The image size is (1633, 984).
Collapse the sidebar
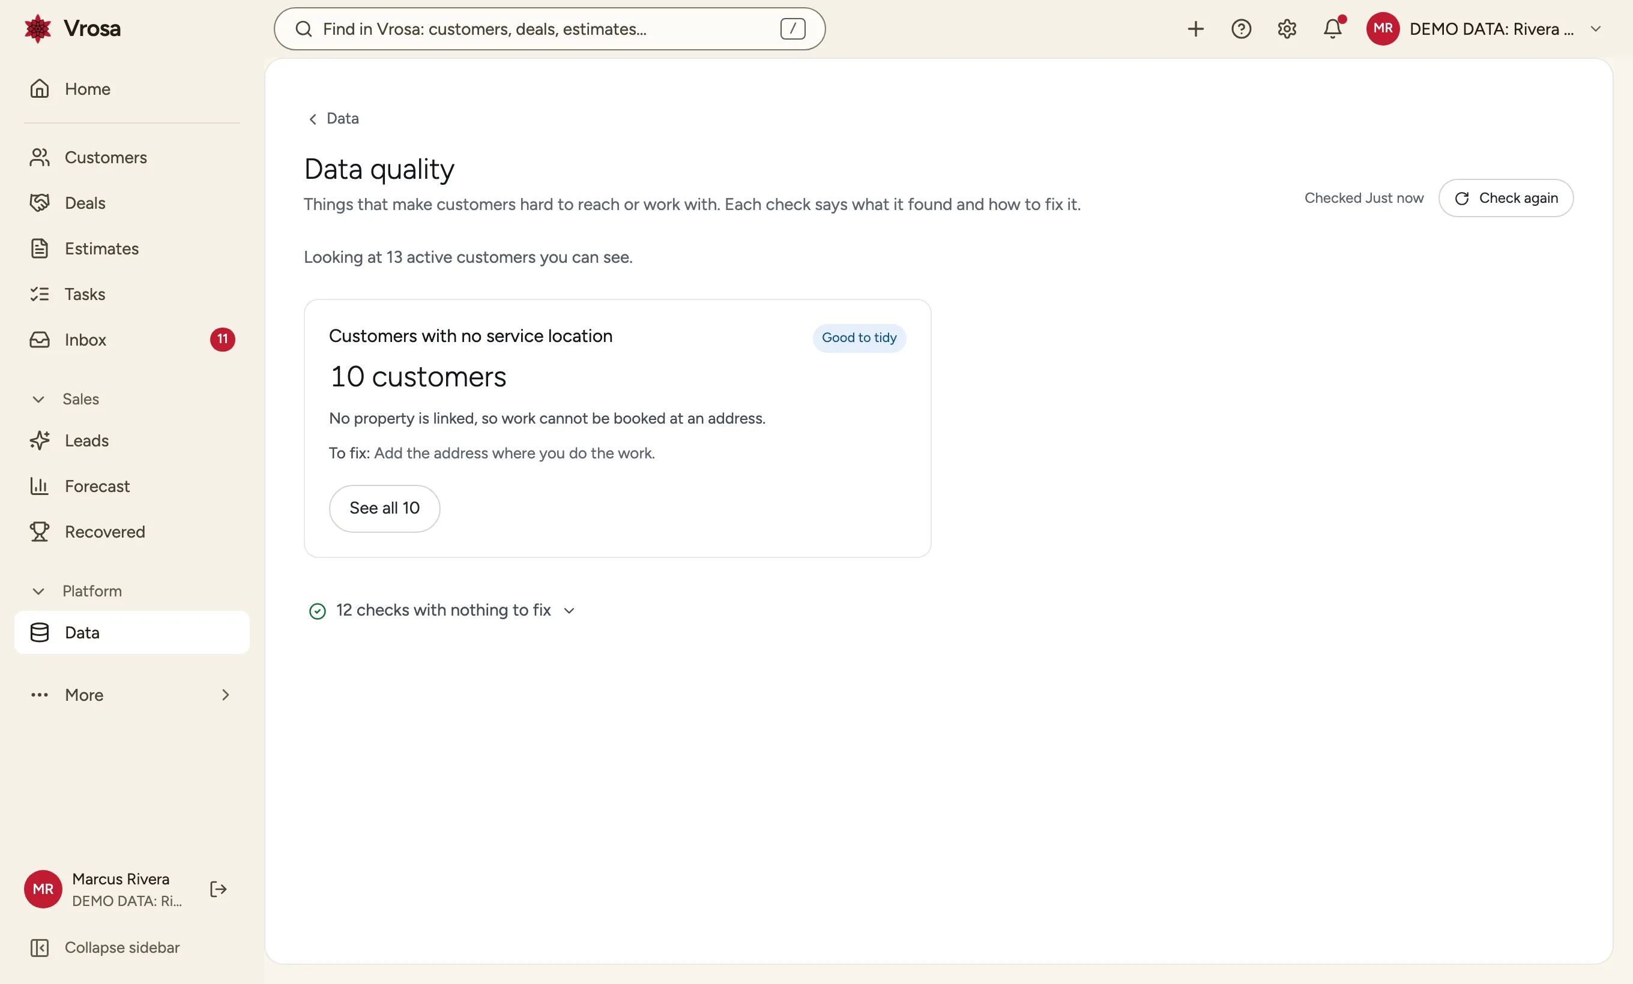point(104,947)
